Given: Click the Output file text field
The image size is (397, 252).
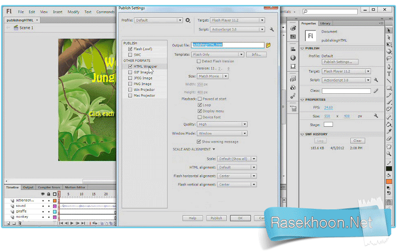Looking at the screenshot, I should coord(228,45).
